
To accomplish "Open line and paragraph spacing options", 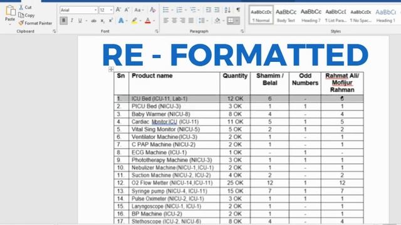I will tap(202, 21).
